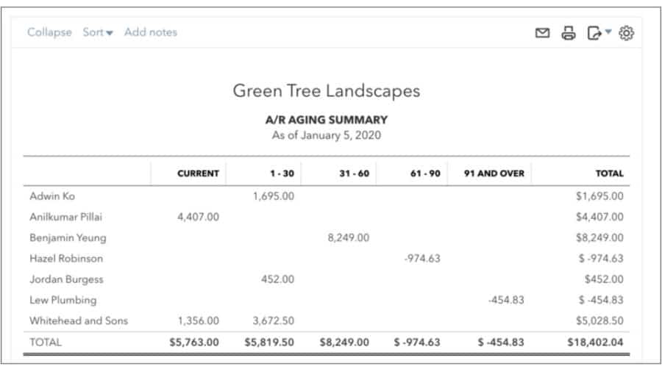Click the Green Tree Landscapes report title

[x=327, y=91]
